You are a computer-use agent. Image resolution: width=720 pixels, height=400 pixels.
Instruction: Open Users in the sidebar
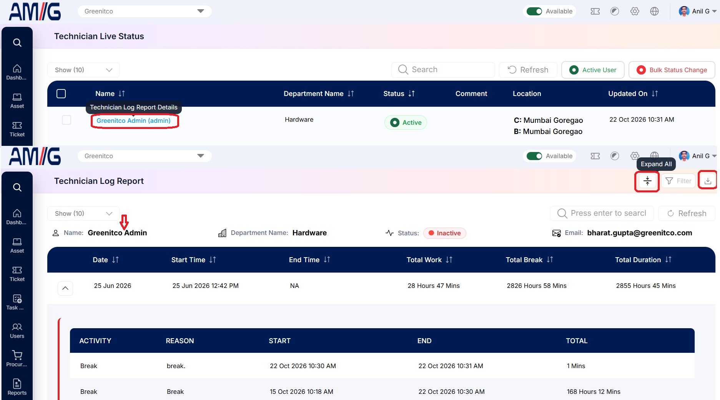coord(17,331)
